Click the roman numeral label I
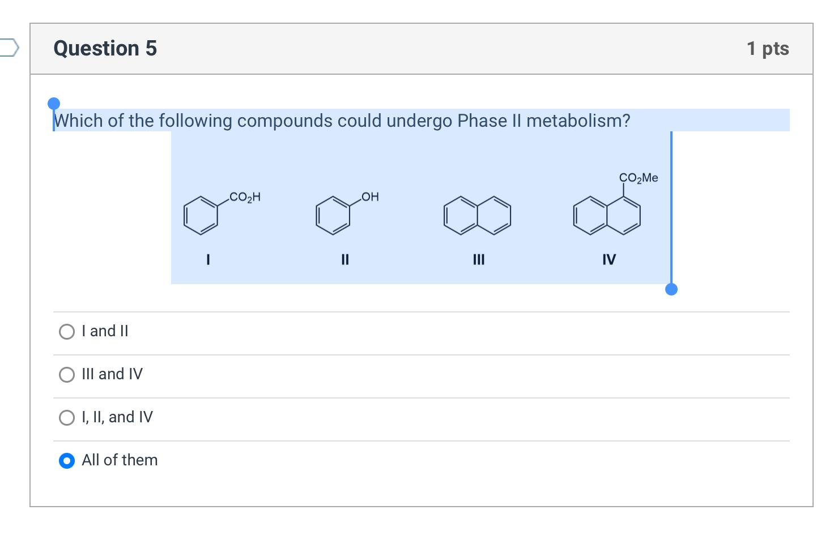821x544 pixels. 207,259
